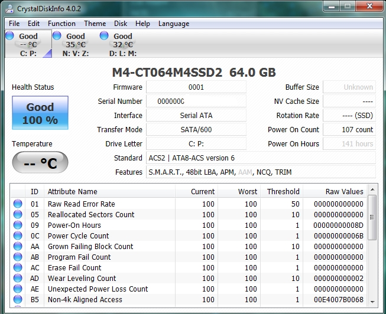The width and height of the screenshot is (386, 314).
Task: Click the Serial Number field
Action: [x=196, y=102]
